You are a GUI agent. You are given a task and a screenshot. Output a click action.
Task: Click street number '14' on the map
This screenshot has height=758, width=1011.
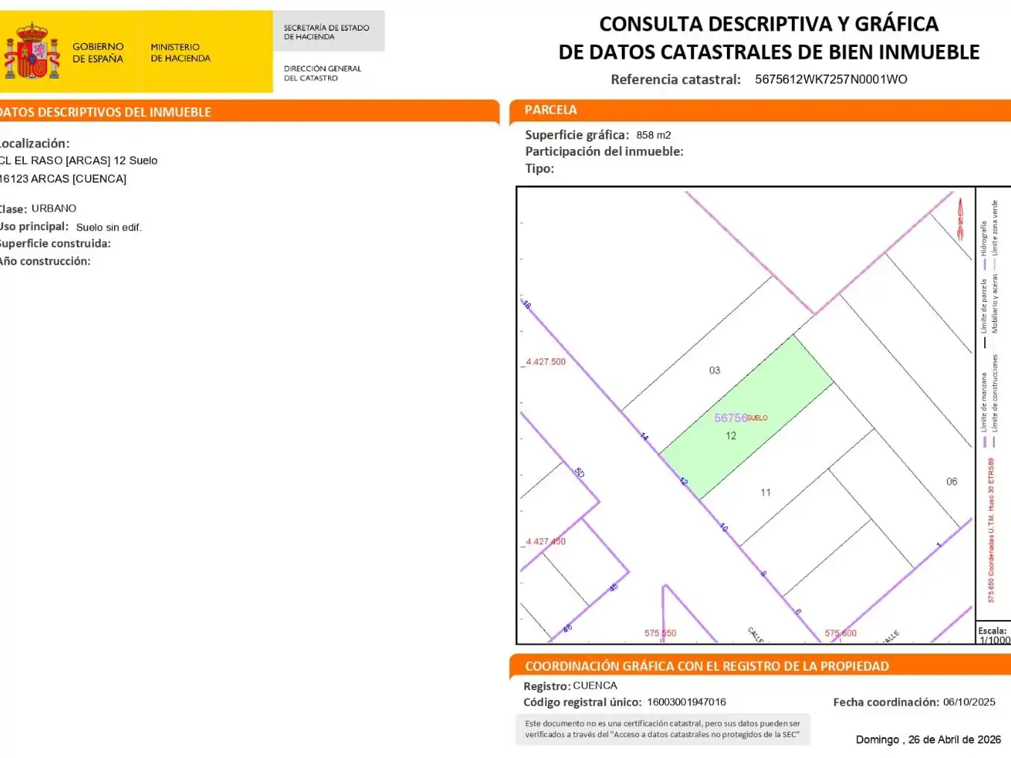(x=644, y=437)
